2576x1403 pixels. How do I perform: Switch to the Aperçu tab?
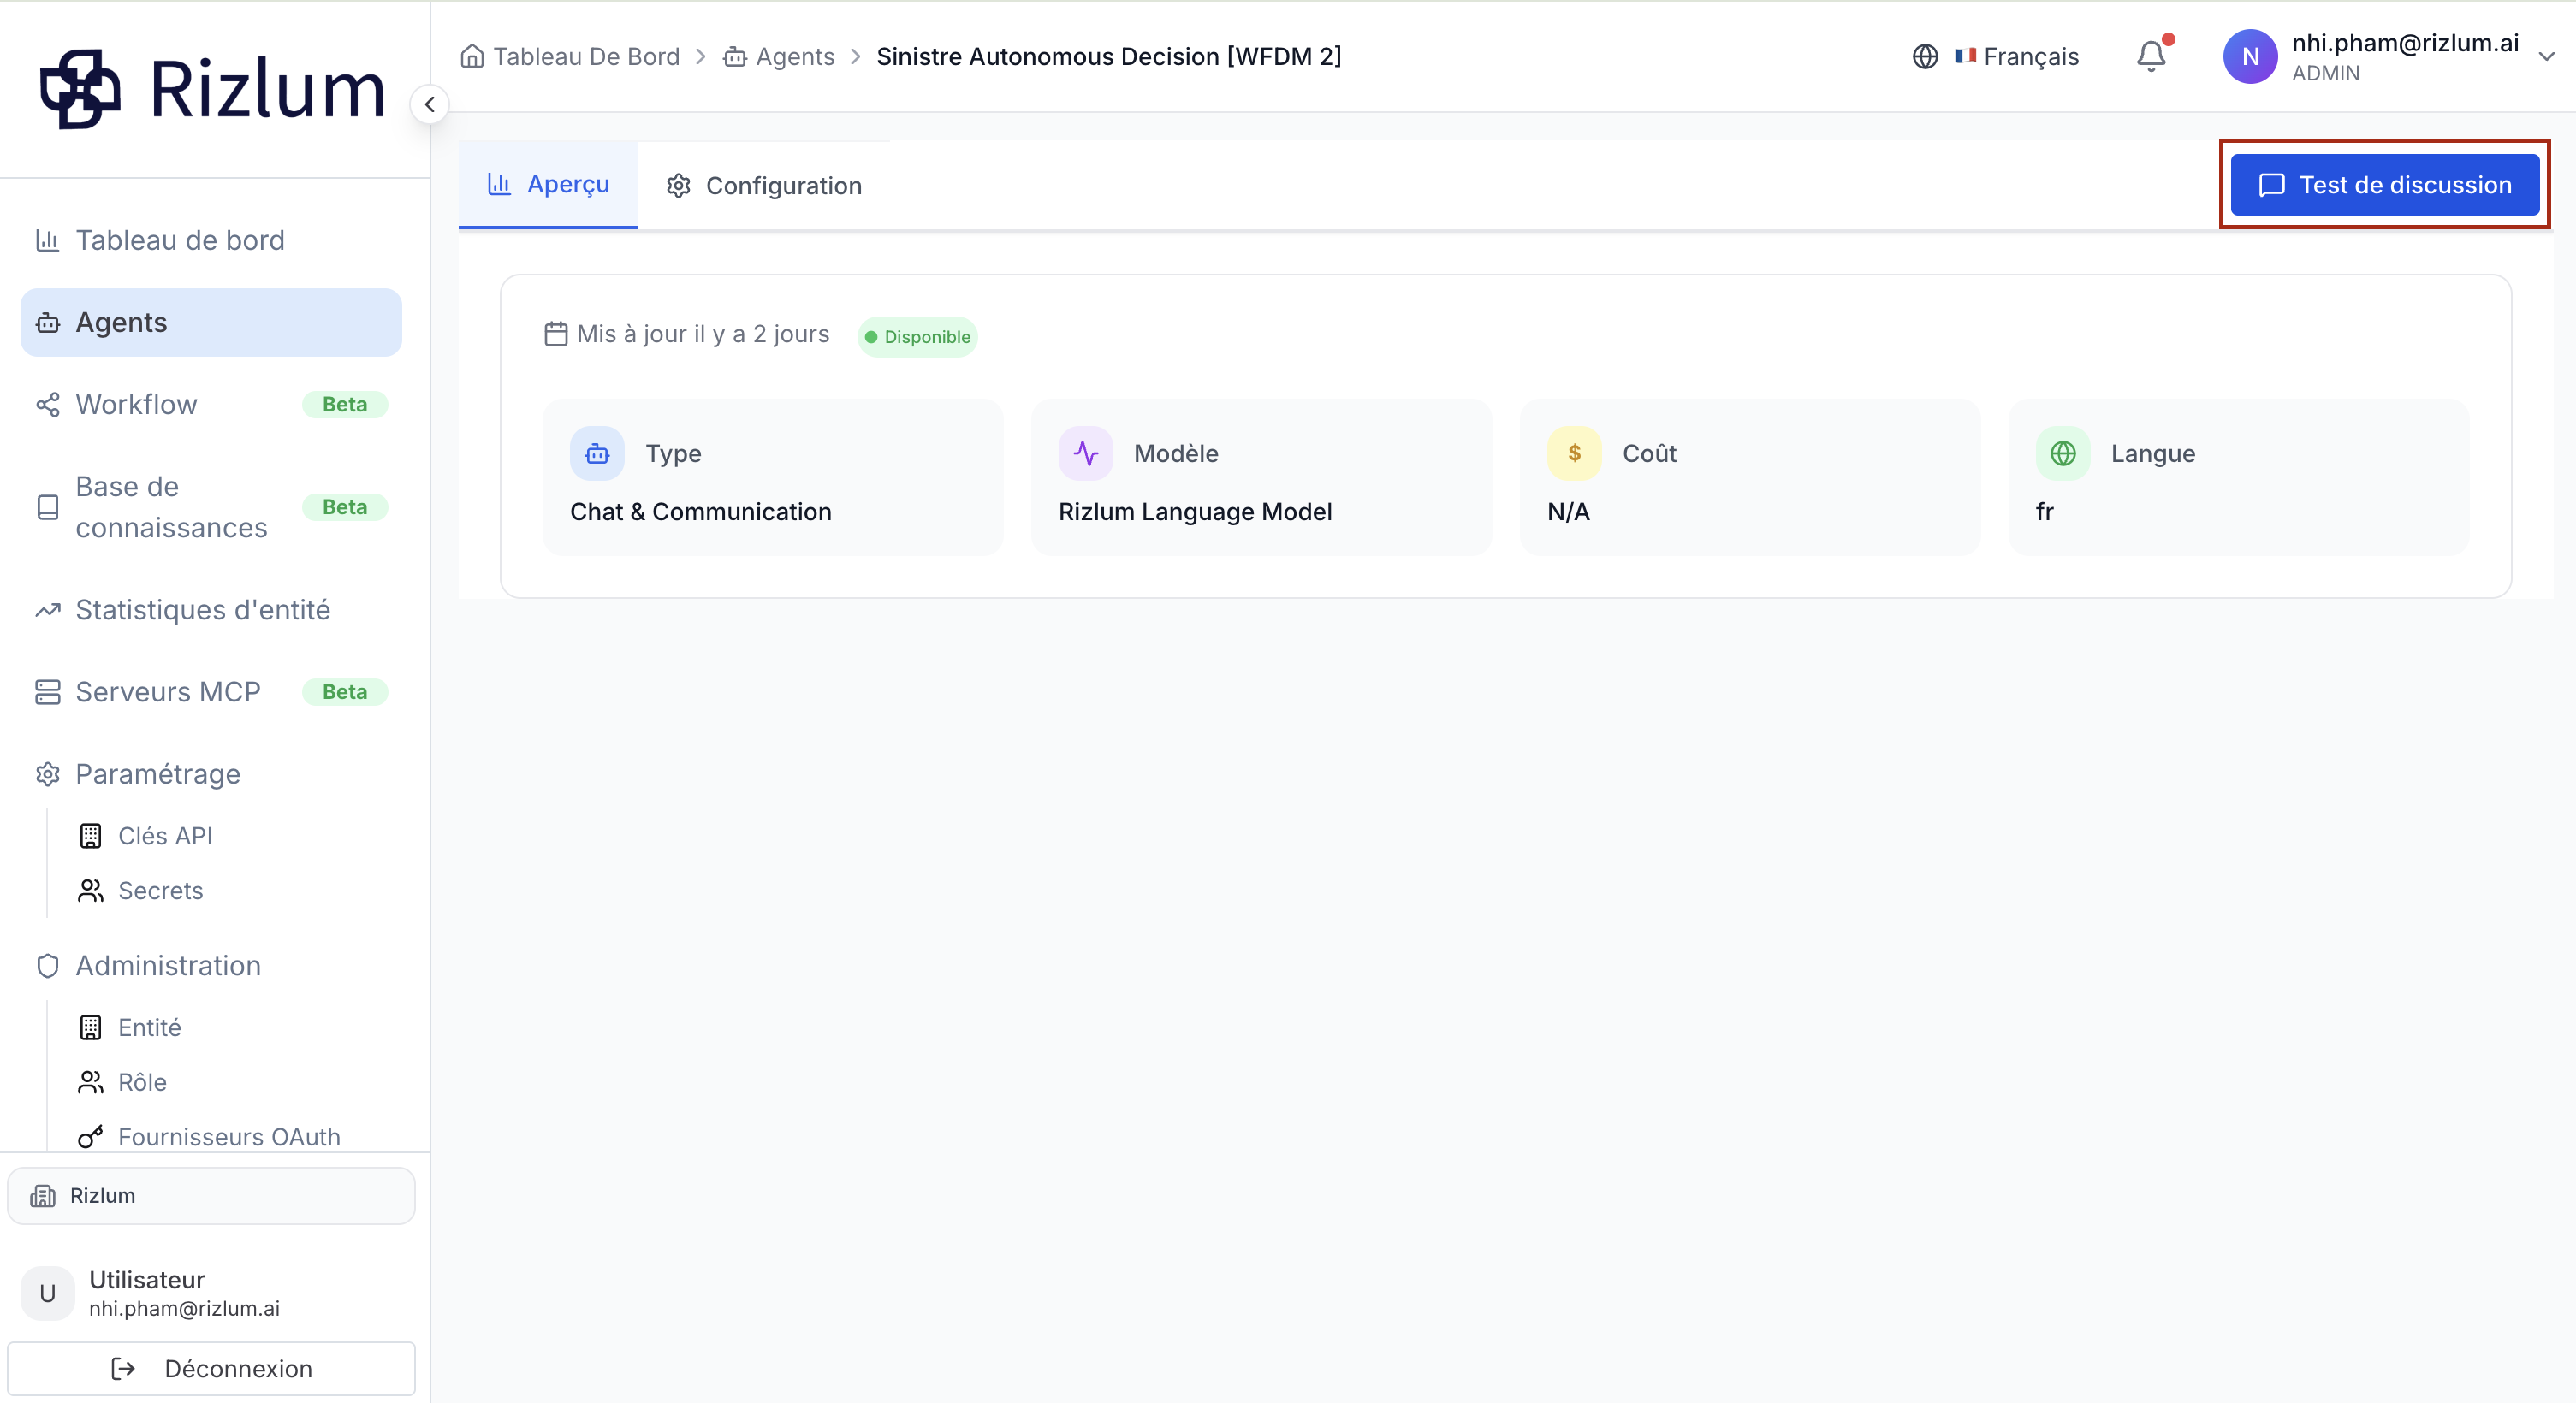pyautogui.click(x=548, y=184)
